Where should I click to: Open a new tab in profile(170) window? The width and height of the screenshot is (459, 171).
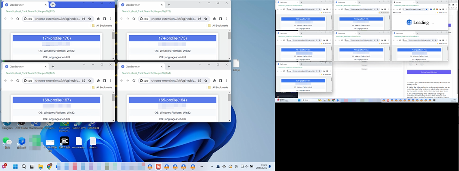tap(53, 4)
